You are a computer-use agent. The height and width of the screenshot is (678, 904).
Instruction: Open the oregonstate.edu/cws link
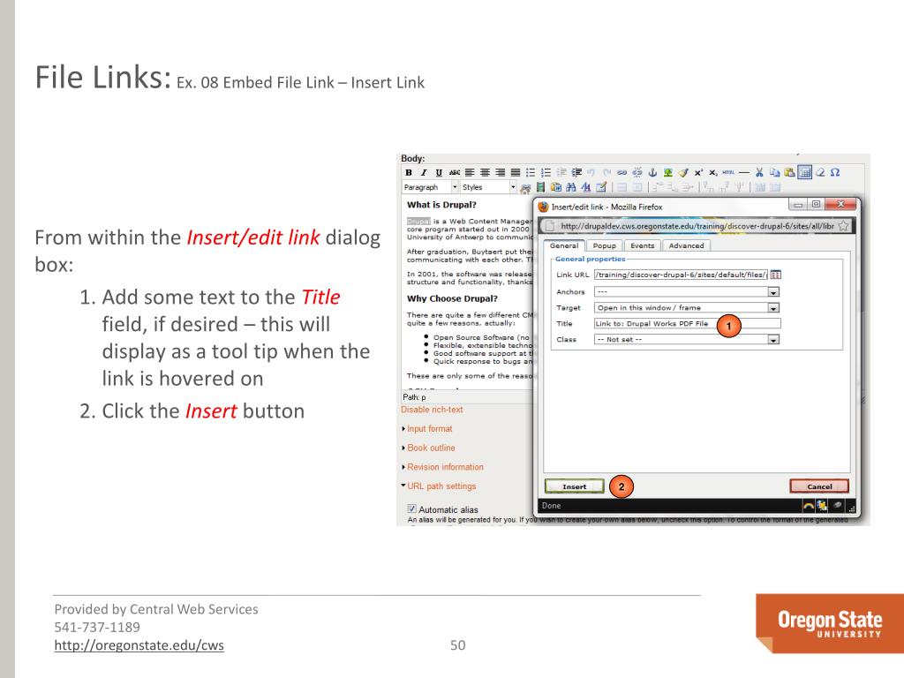(139, 645)
